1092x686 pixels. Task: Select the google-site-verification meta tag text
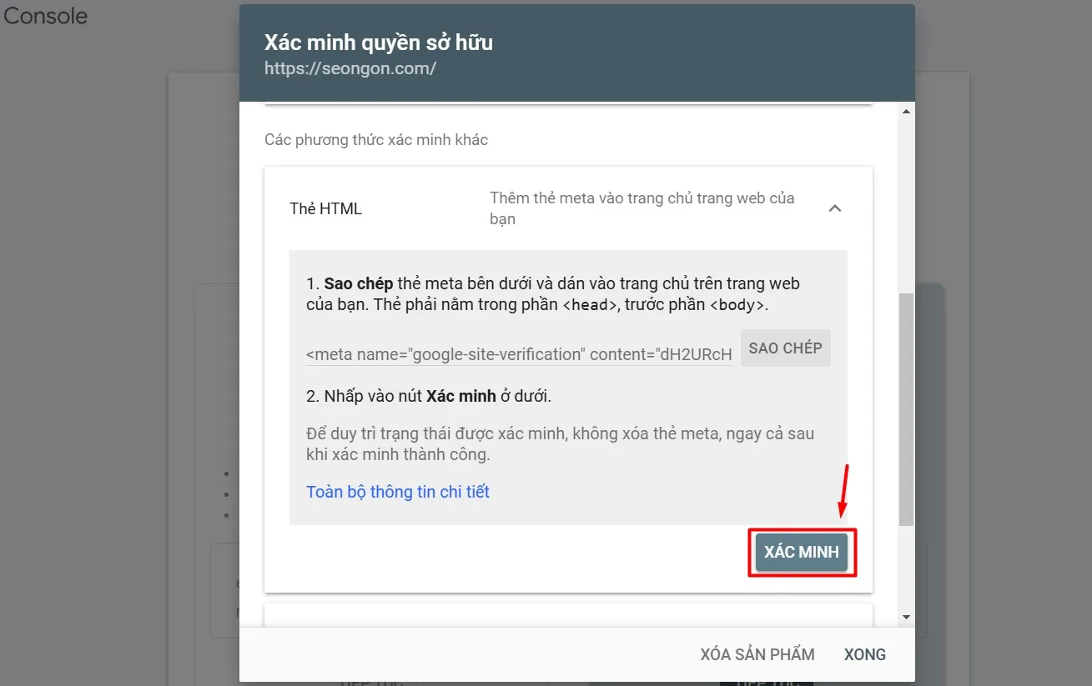click(x=518, y=353)
